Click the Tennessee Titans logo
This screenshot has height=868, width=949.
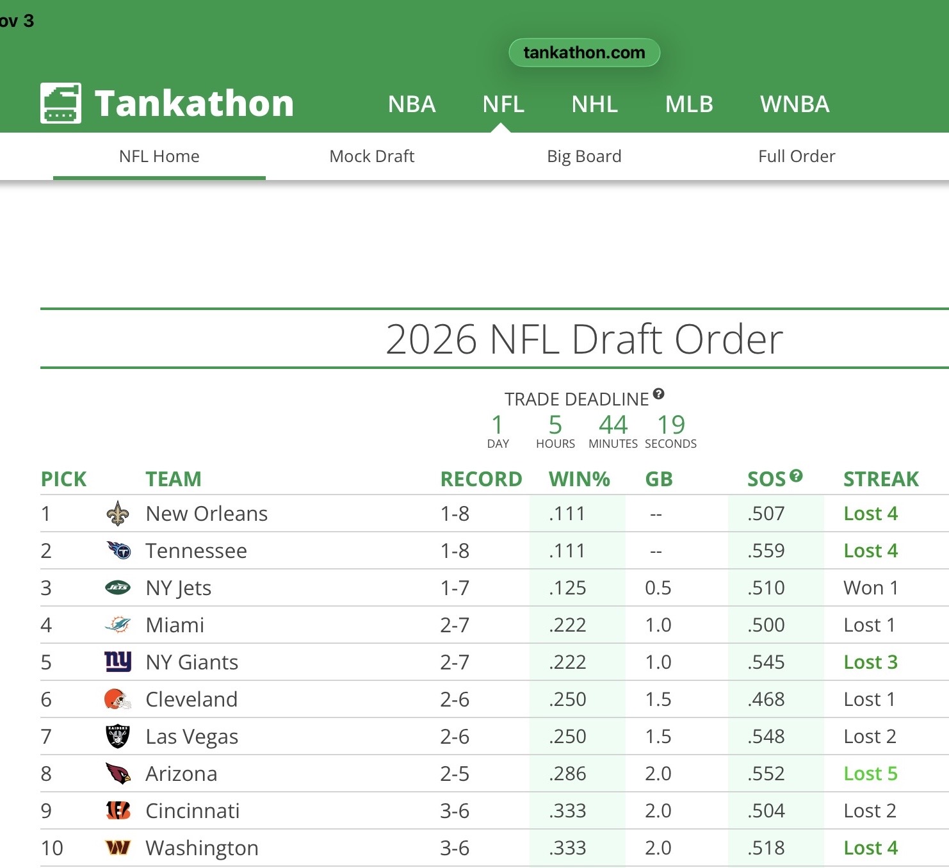[x=118, y=550]
